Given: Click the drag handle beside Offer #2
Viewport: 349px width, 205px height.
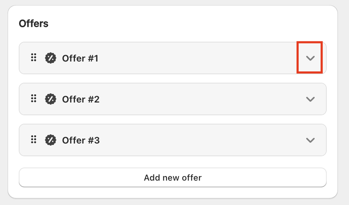Looking at the screenshot, I should [34, 99].
